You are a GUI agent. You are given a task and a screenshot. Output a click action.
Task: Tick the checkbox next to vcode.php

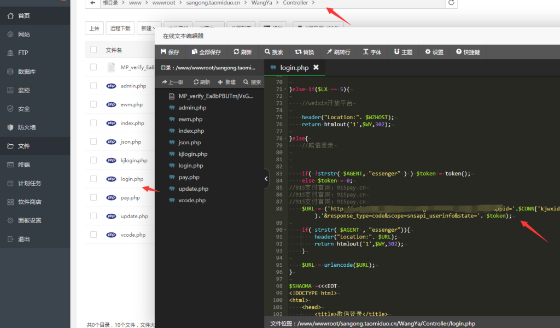94,235
